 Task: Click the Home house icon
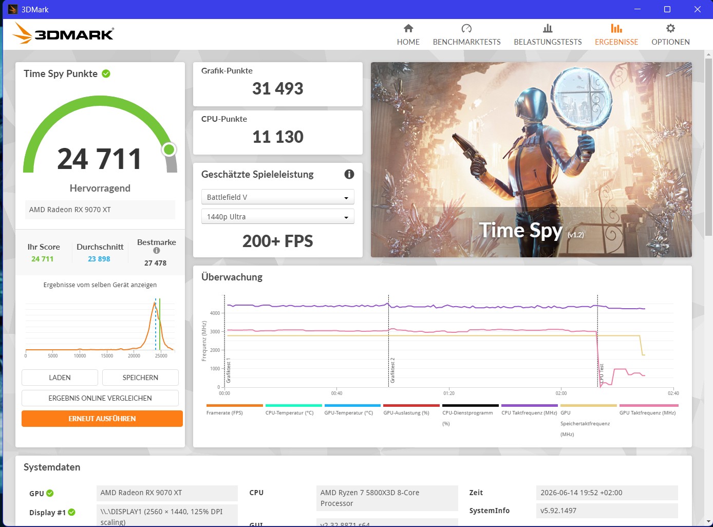[408, 28]
